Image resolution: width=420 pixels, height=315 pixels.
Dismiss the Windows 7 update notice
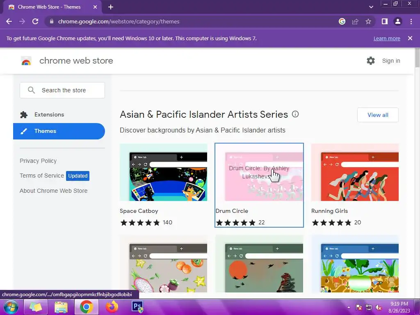(x=410, y=38)
